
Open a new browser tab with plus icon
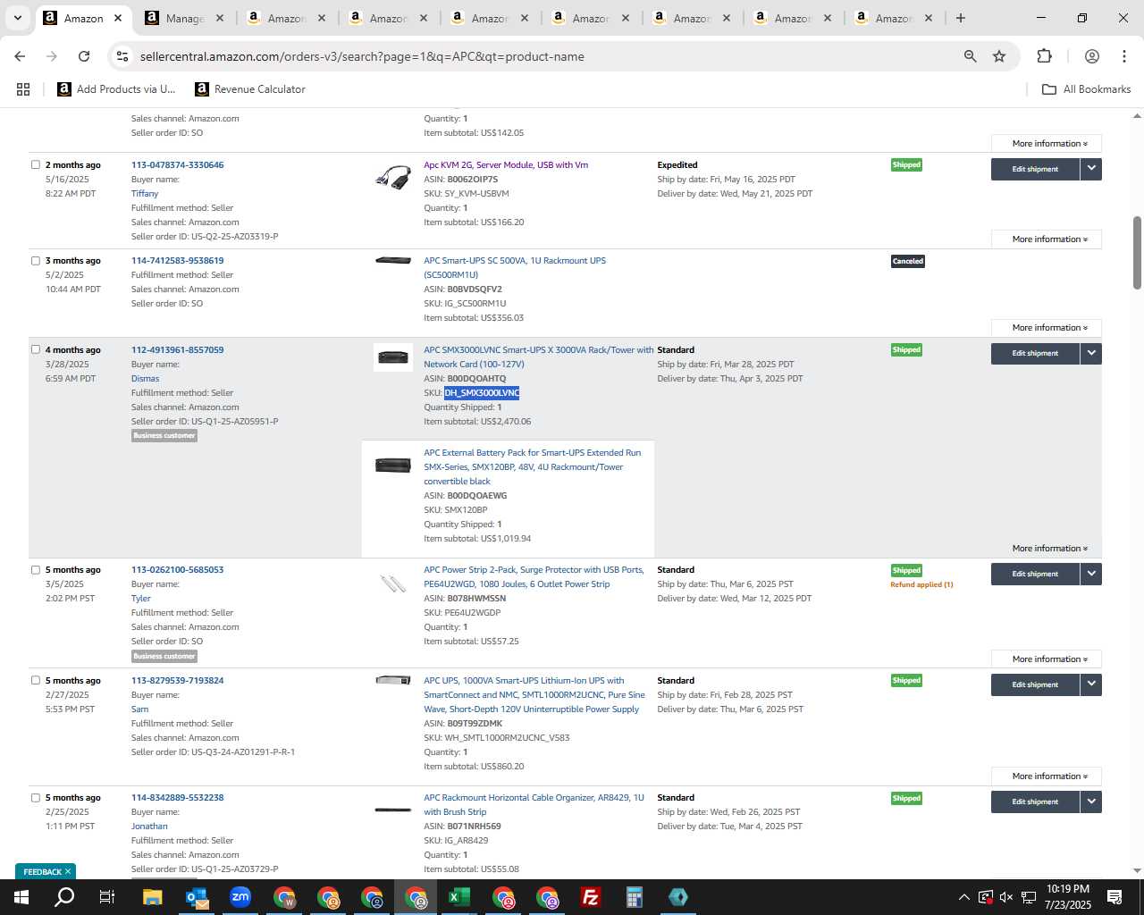pos(961,18)
